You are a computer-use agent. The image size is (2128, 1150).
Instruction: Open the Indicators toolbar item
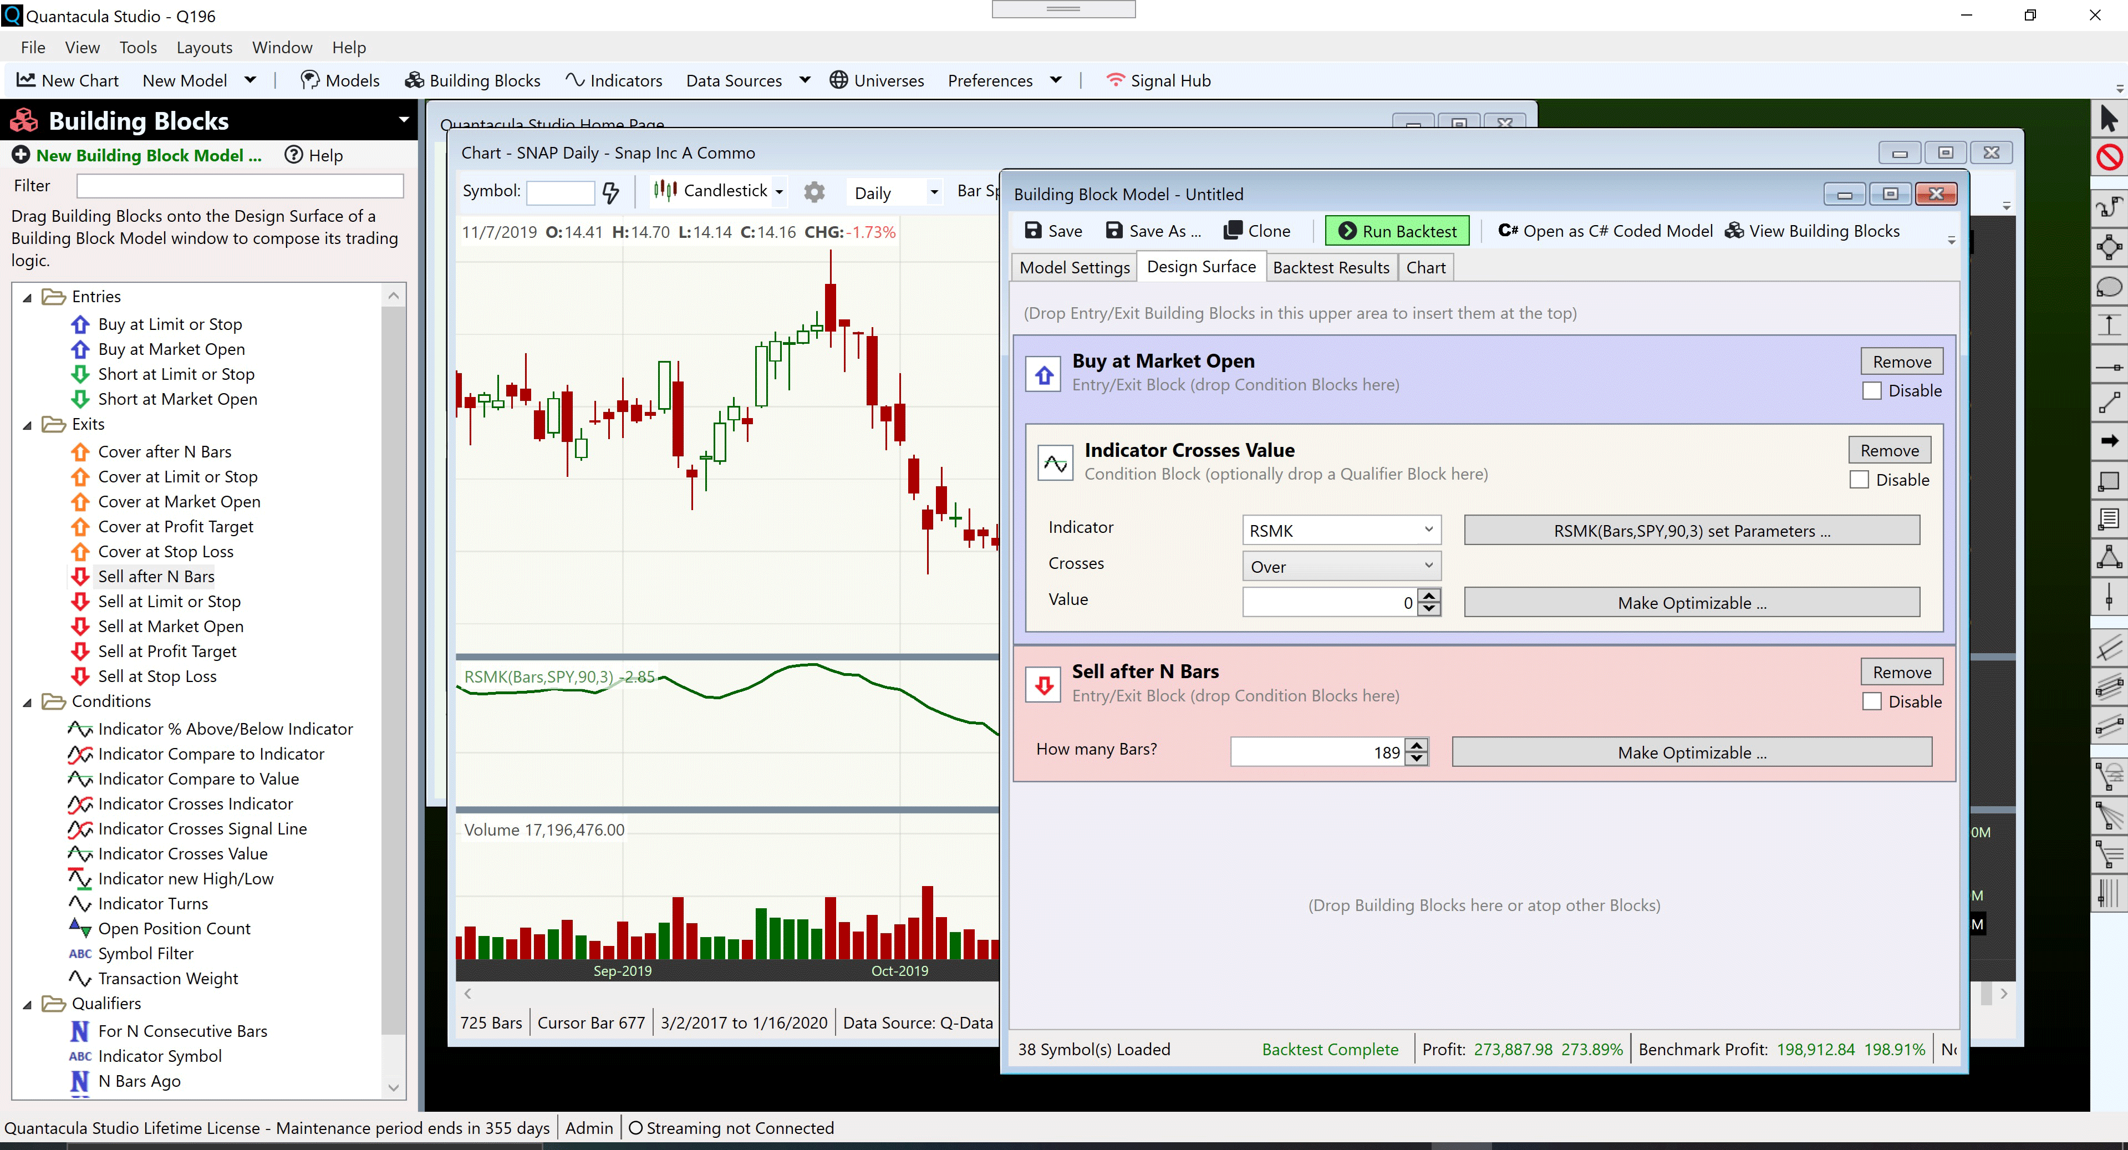pyautogui.click(x=614, y=80)
